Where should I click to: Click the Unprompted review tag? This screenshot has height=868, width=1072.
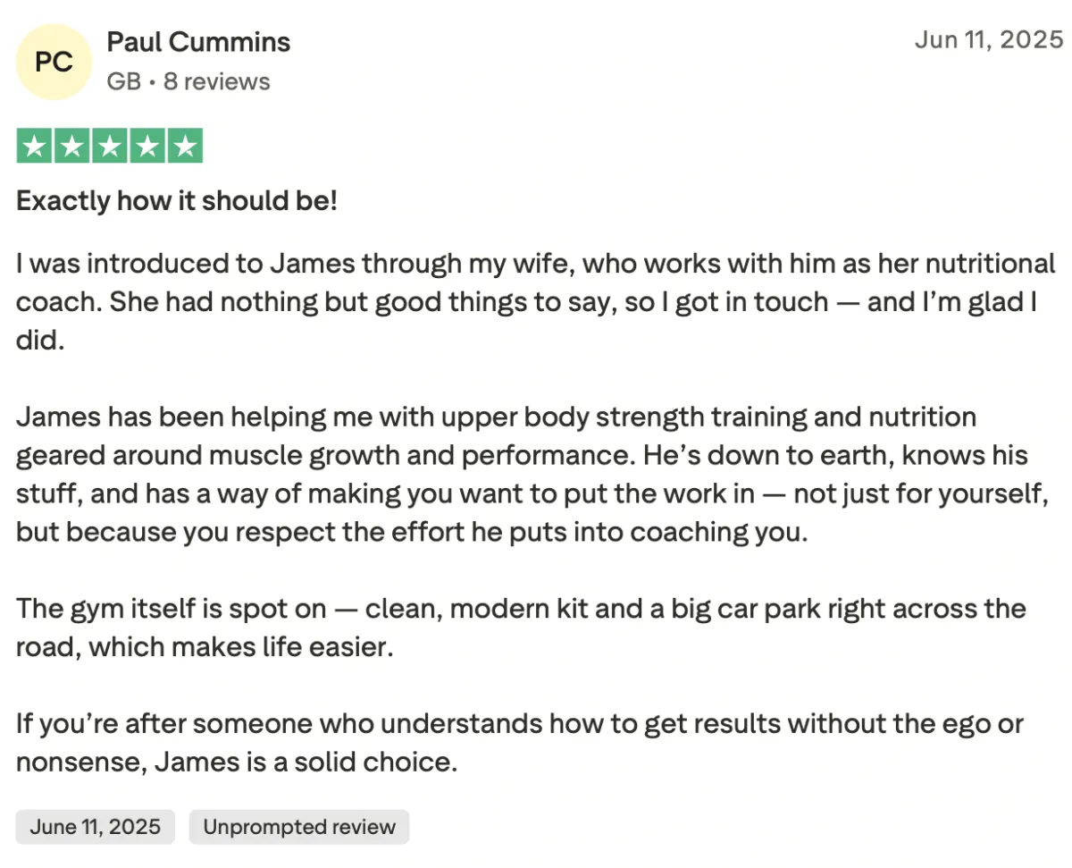pyautogui.click(x=299, y=827)
